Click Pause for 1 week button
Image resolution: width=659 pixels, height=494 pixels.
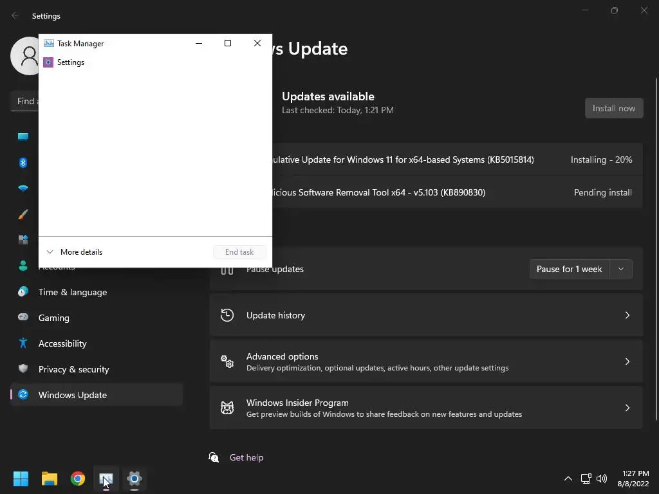coord(569,270)
